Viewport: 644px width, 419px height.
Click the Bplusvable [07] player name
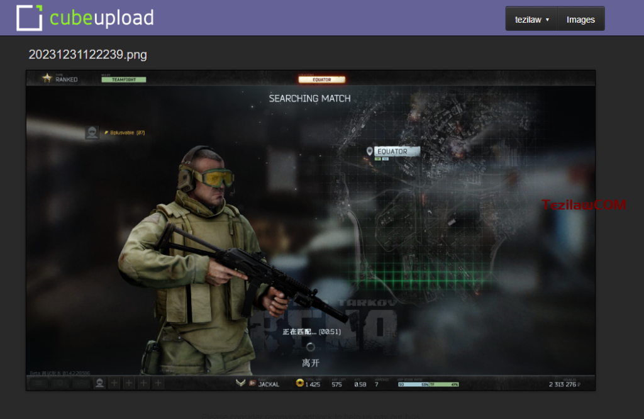127,133
